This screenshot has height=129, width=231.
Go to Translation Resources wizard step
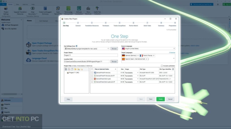pyautogui.click(x=92, y=24)
